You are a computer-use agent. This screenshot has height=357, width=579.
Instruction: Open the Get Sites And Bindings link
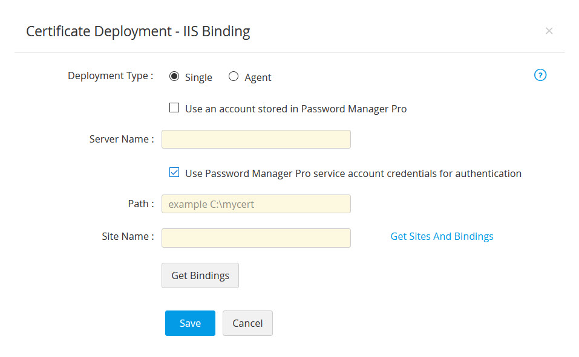[x=442, y=236]
